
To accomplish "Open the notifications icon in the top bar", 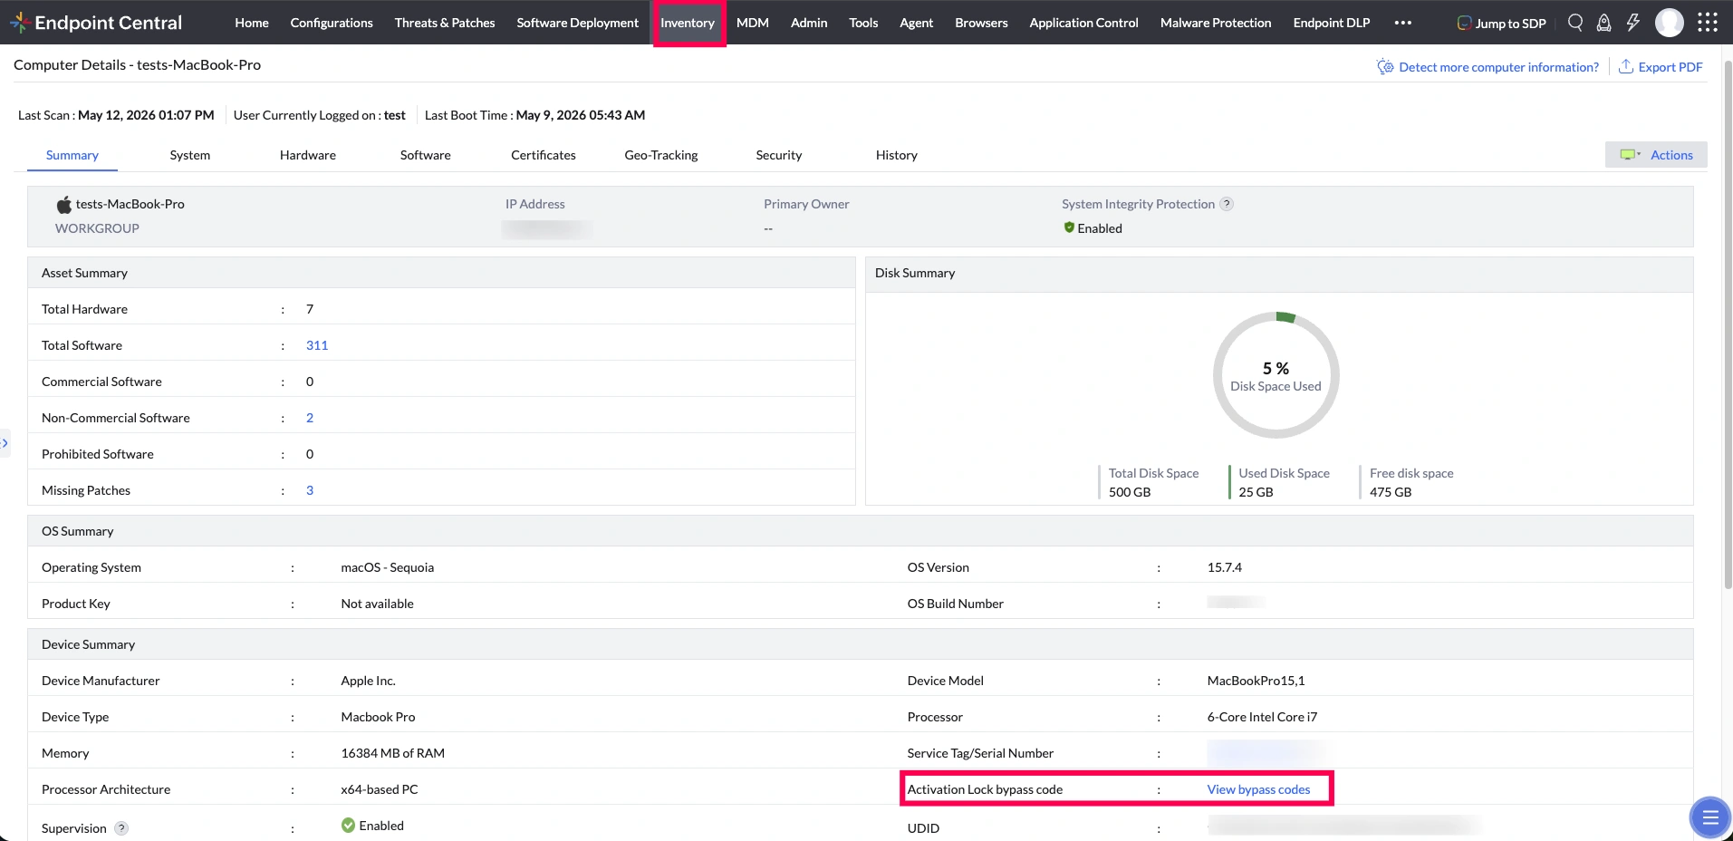I will click(x=1603, y=23).
